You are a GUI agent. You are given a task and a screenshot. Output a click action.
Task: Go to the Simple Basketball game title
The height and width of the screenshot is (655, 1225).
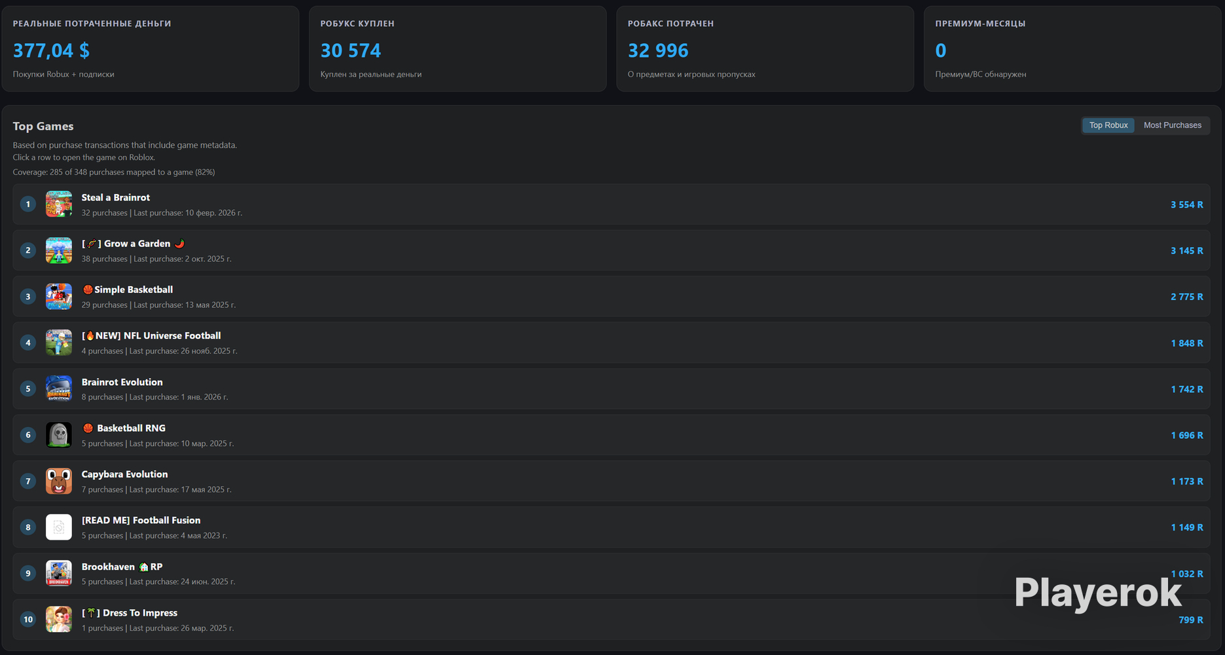pyautogui.click(x=128, y=290)
